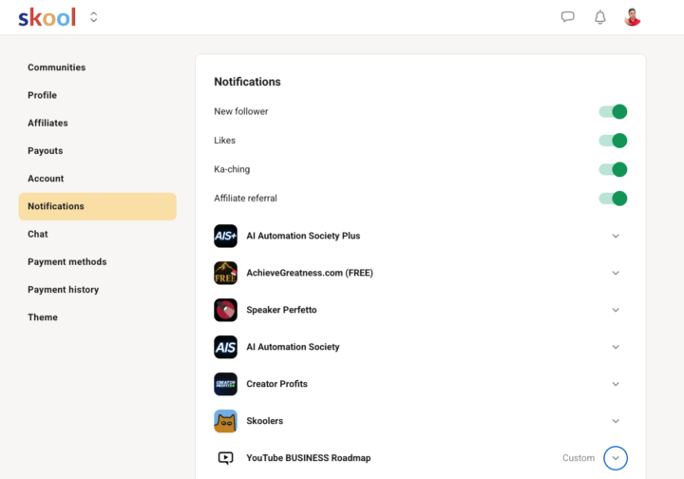Image resolution: width=684 pixels, height=479 pixels.
Task: Click the Skool logo
Action: coord(47,17)
